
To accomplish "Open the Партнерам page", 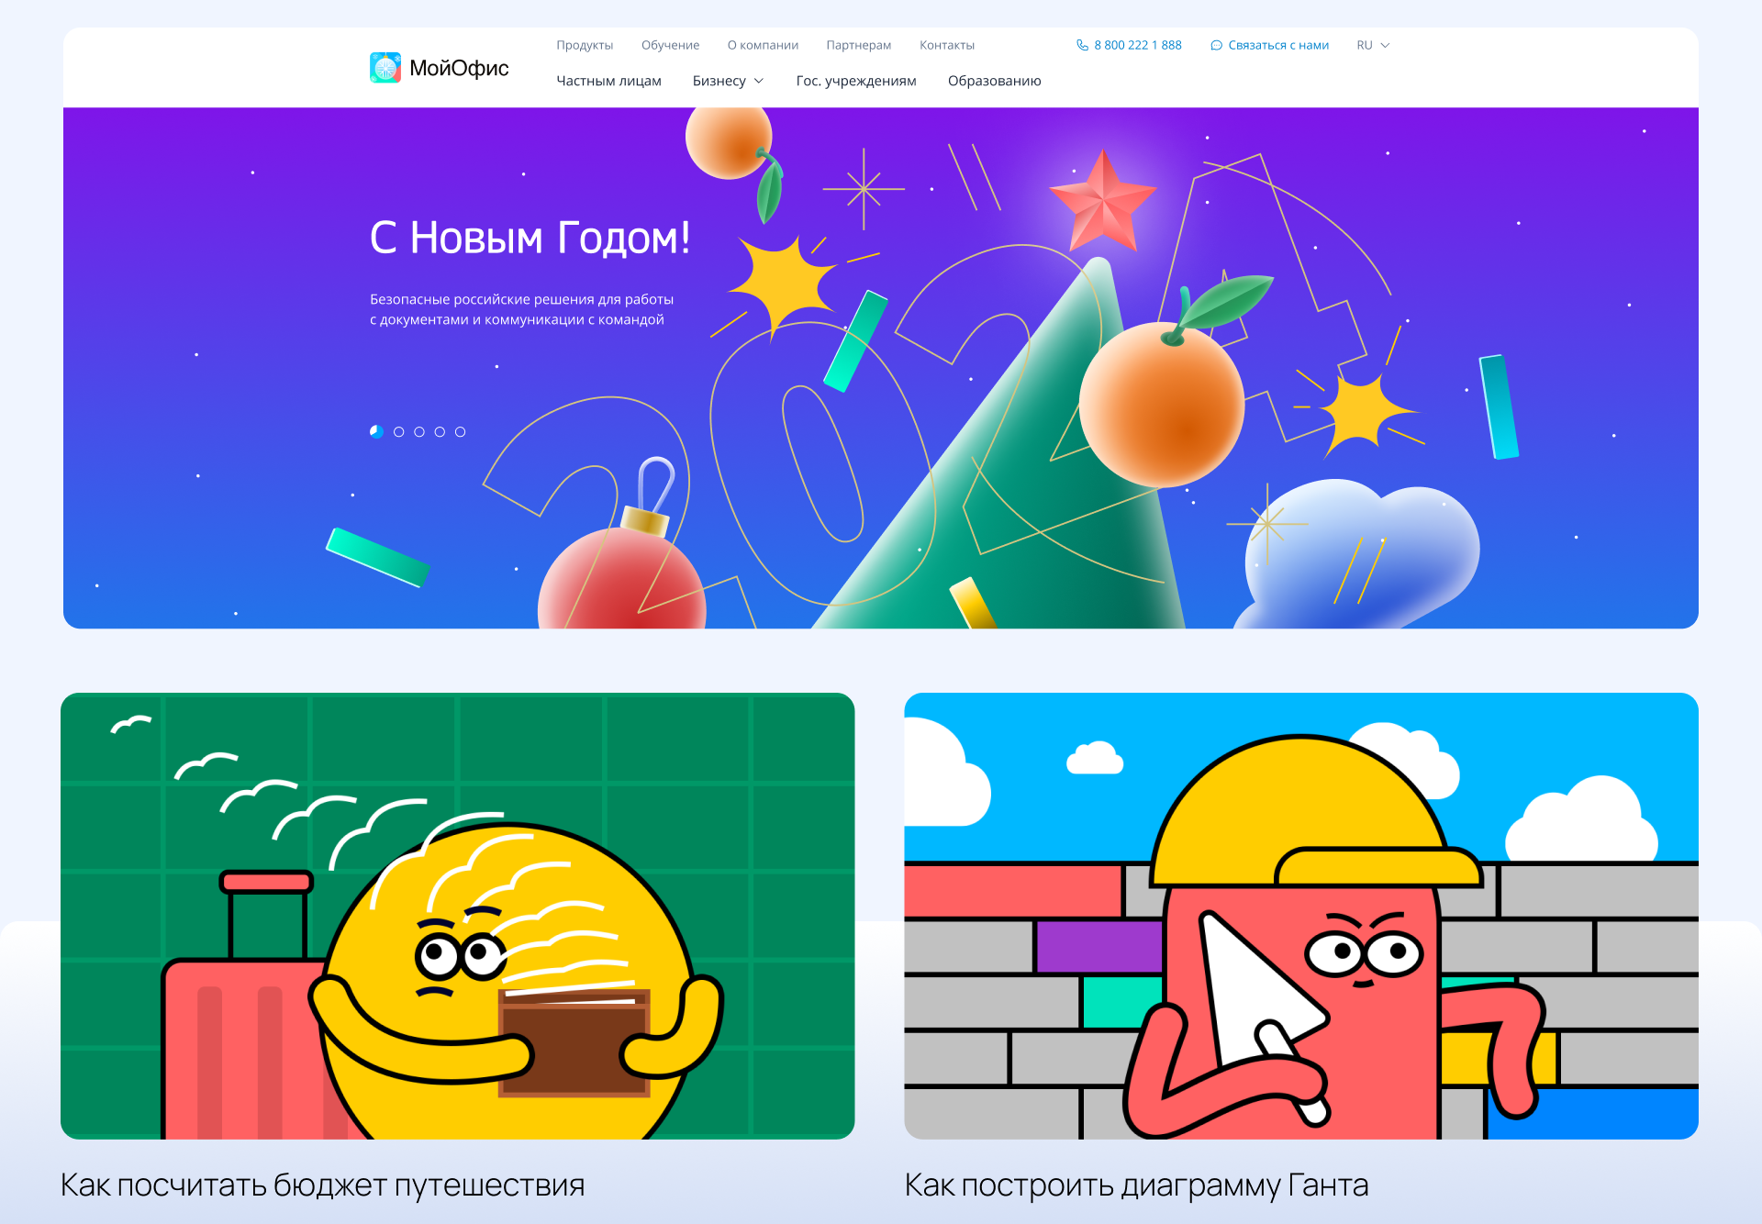I will click(x=859, y=45).
